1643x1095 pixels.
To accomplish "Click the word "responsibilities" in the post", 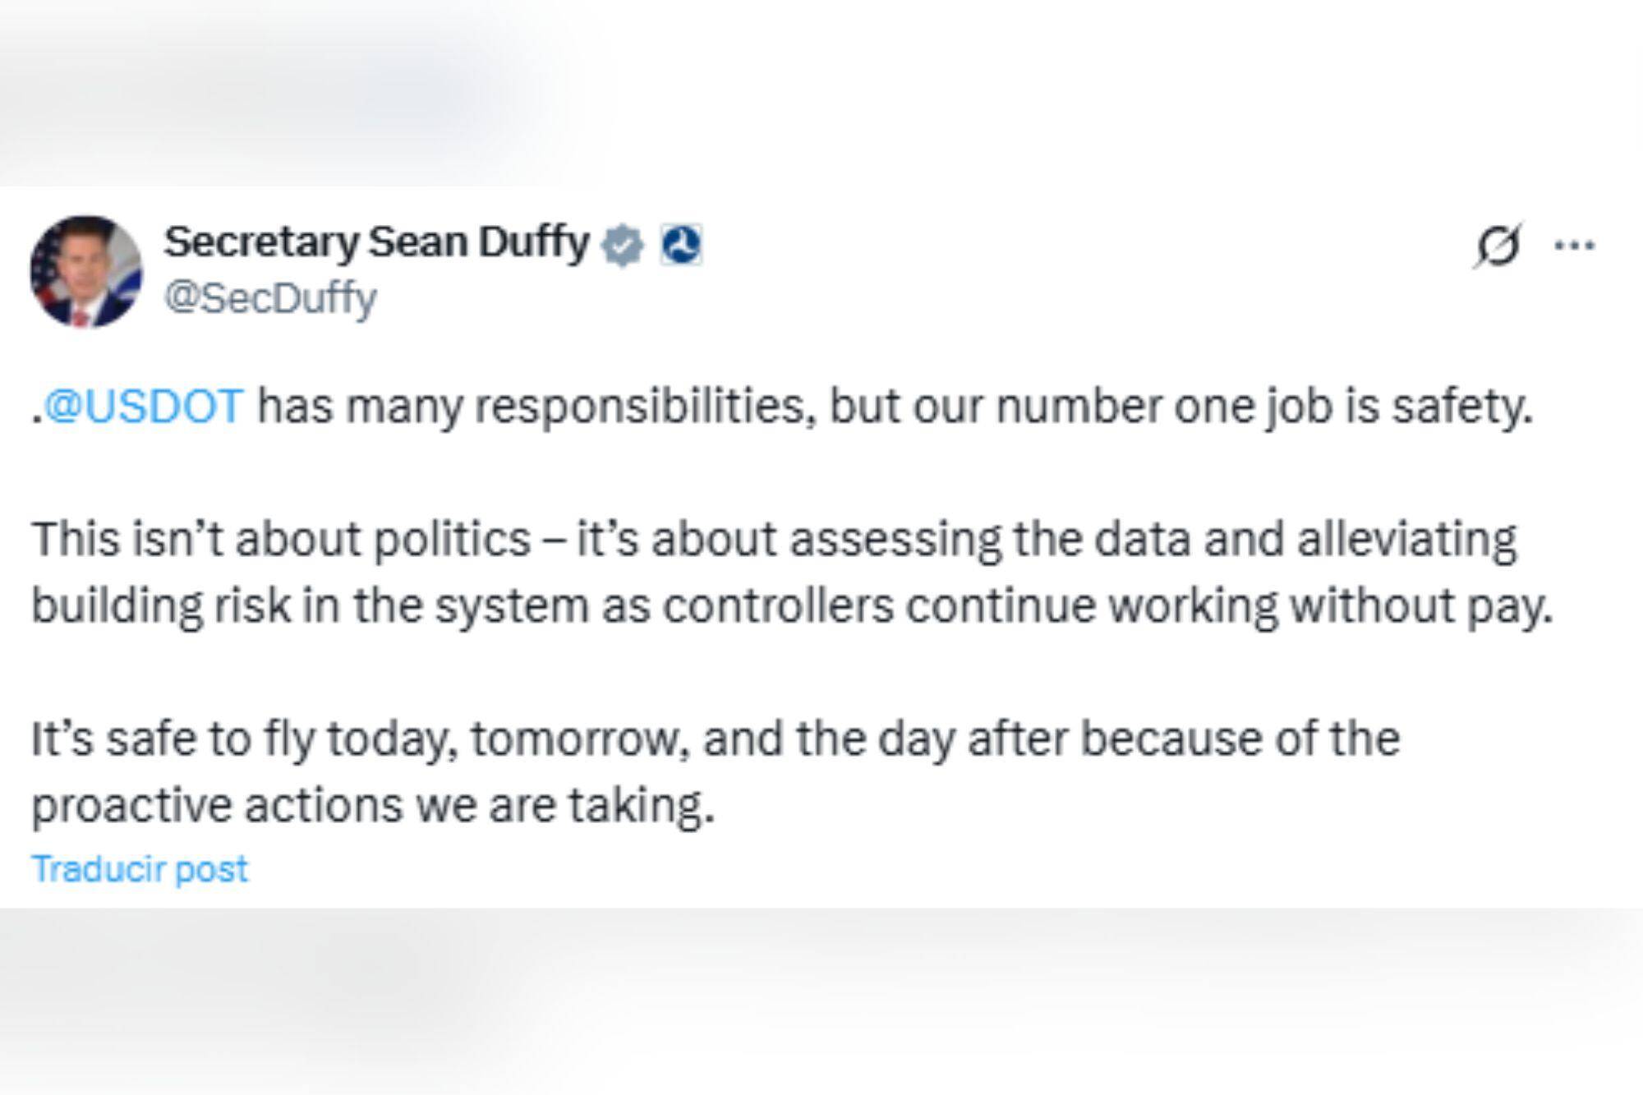I will click(646, 406).
